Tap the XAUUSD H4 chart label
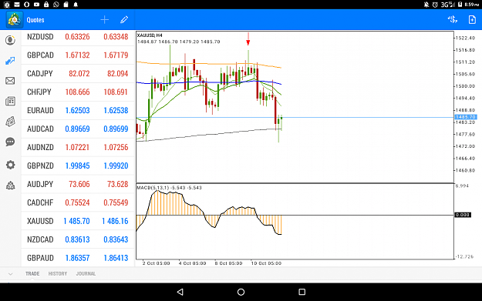Image resolution: width=482 pixels, height=301 pixels. [x=150, y=35]
